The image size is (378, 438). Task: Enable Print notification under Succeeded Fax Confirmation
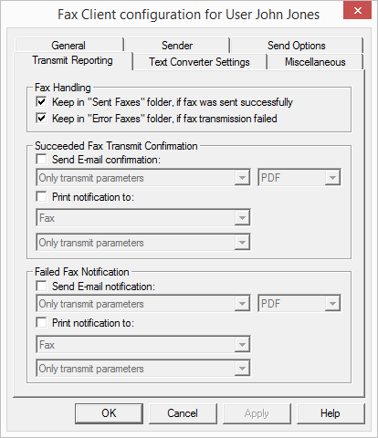pyautogui.click(x=41, y=196)
